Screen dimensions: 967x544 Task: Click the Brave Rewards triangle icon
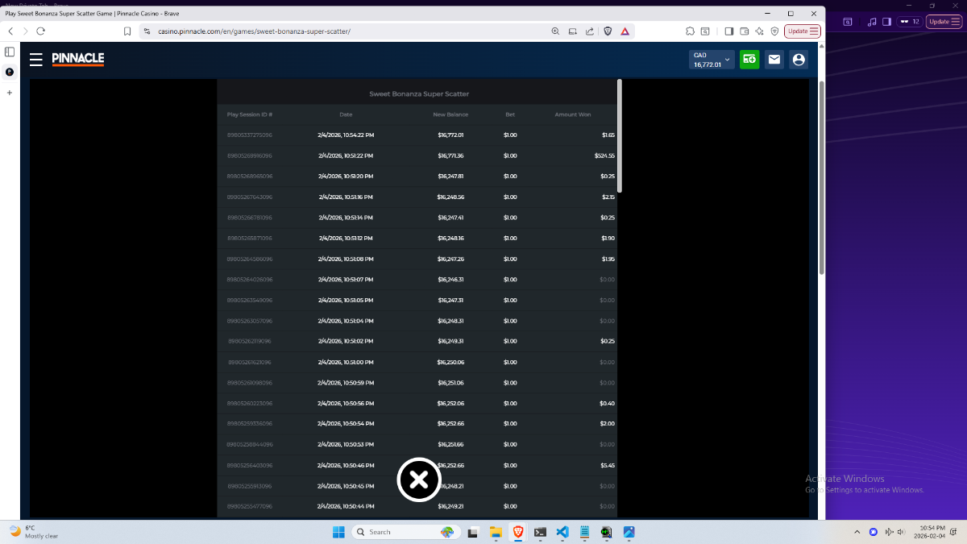(x=625, y=31)
